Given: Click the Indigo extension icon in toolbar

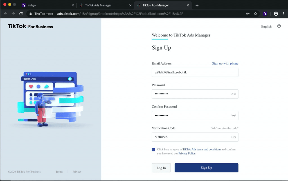Looking at the screenshot, I should (265, 13).
